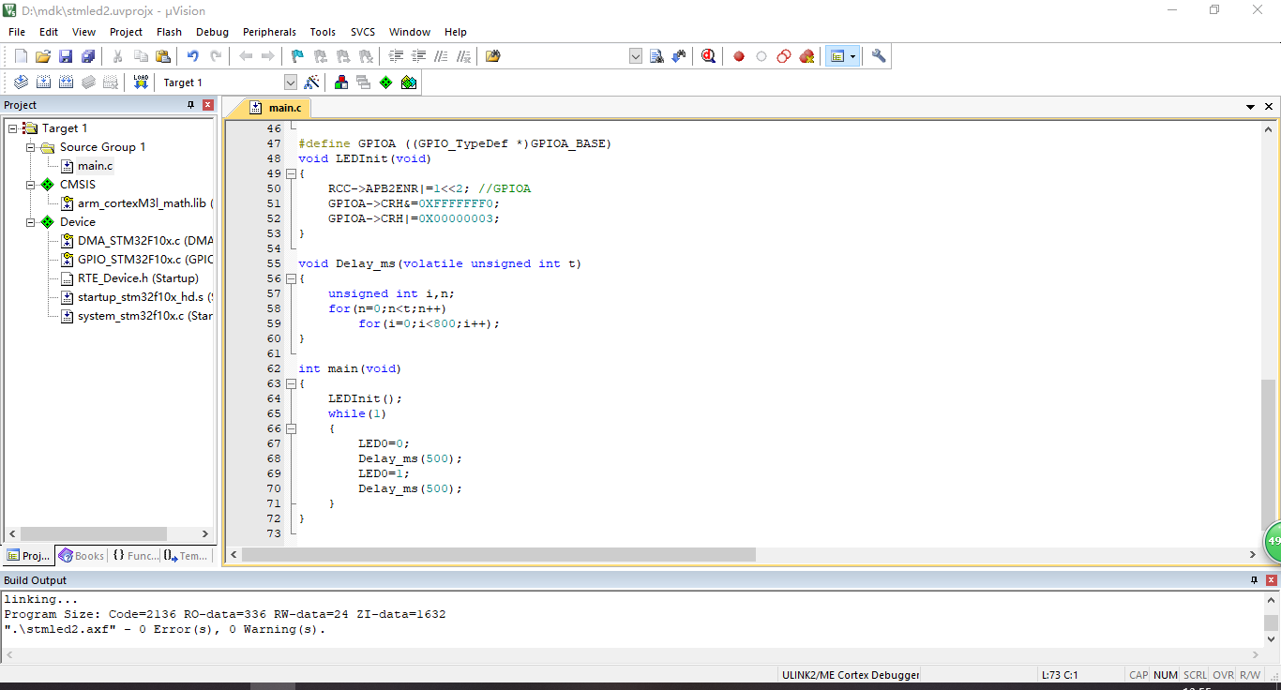Image resolution: width=1281 pixels, height=690 pixels.
Task: Click the Unindent selected lines icon
Action: click(418, 56)
